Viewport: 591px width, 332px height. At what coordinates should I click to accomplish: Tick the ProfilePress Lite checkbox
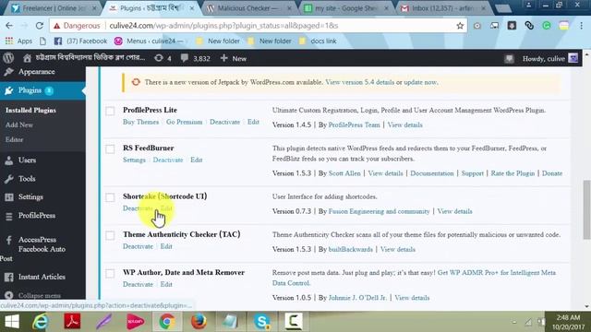click(x=110, y=111)
